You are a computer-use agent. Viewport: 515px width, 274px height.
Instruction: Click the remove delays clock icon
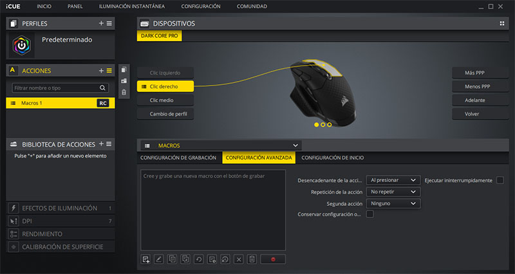[225, 259]
